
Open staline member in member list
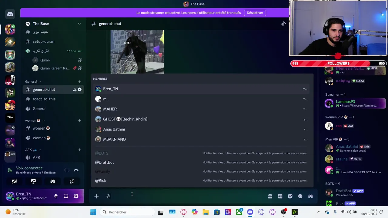tap(355, 159)
